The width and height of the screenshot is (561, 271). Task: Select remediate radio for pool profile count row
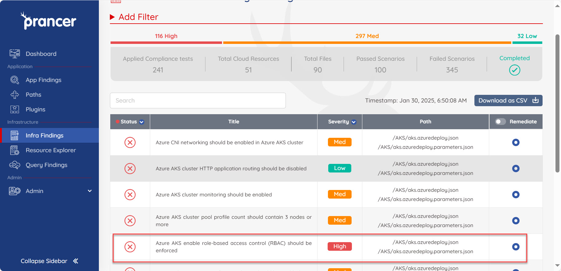(x=516, y=221)
